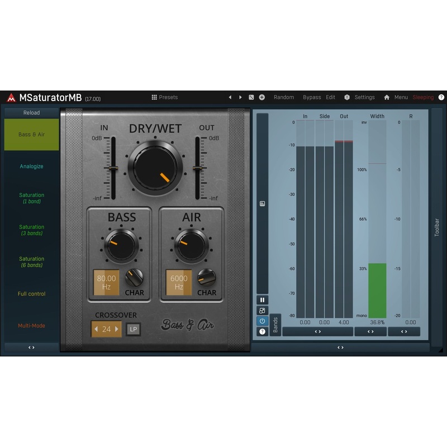Collapse the device list panel arrows

coord(32,348)
